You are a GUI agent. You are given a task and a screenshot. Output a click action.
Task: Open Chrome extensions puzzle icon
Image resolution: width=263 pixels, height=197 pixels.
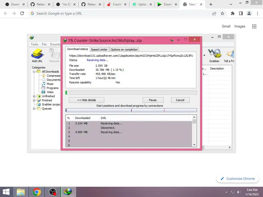click(x=232, y=13)
